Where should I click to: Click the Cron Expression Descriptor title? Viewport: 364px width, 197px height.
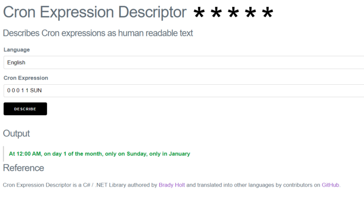[x=95, y=12]
